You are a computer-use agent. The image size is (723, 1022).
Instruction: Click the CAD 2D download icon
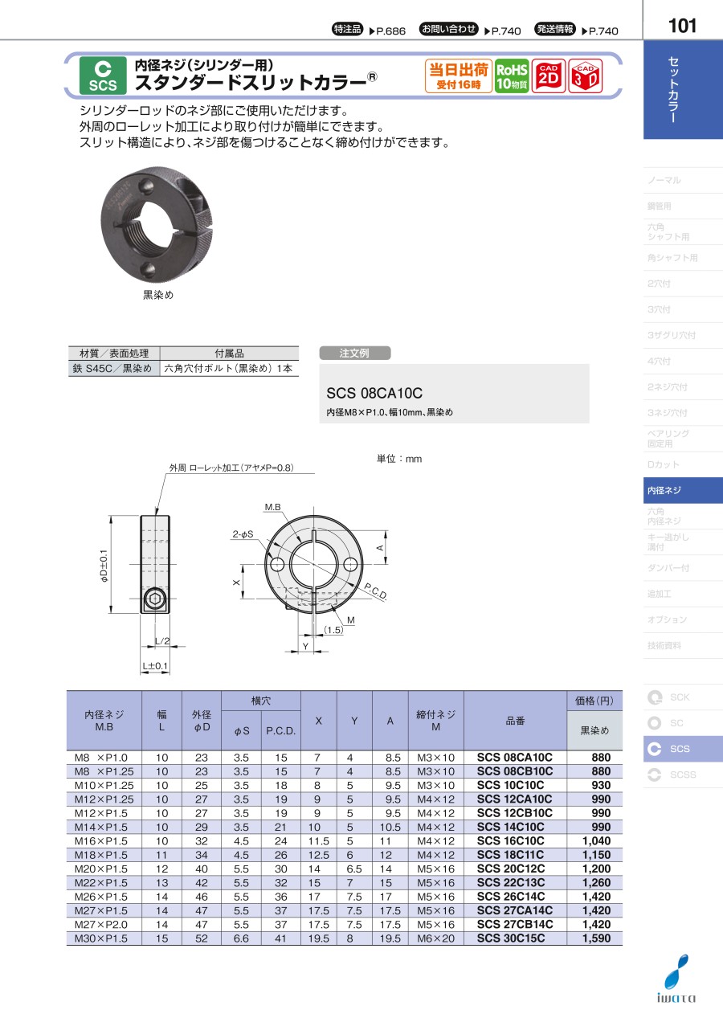(x=548, y=77)
